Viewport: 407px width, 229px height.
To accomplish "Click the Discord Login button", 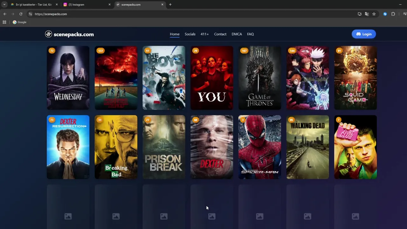I will [x=364, y=34].
